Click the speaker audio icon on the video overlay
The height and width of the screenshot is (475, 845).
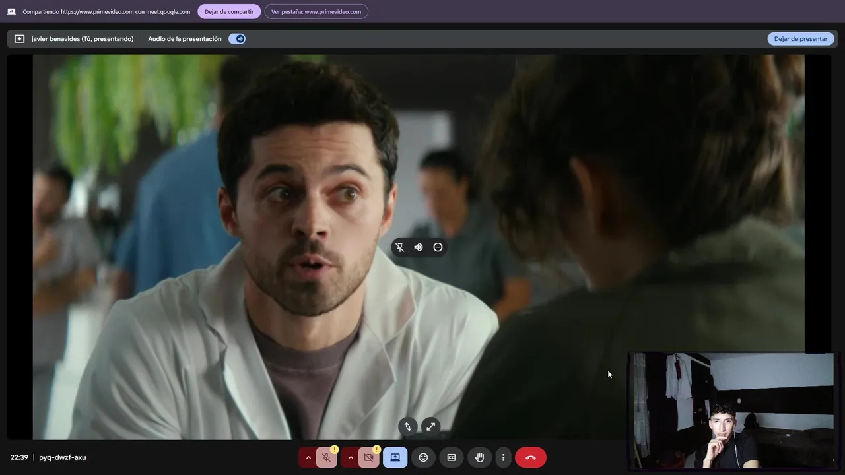click(x=419, y=247)
